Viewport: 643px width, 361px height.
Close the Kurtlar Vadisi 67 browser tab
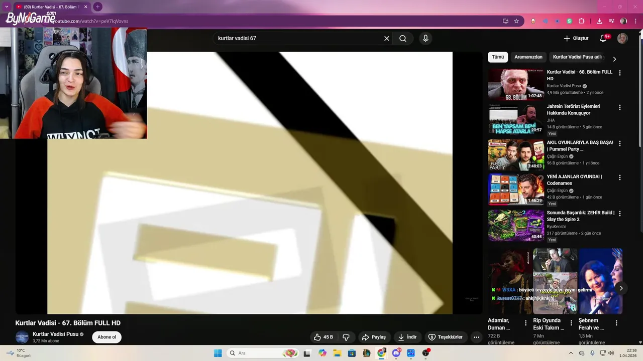(x=85, y=7)
